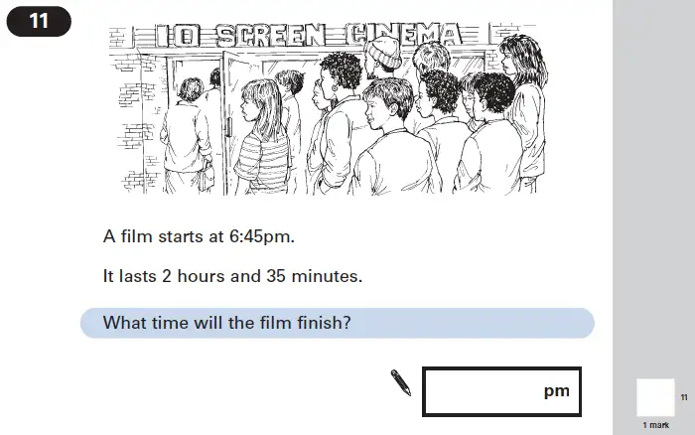Click the grey margin strip

coord(653,217)
